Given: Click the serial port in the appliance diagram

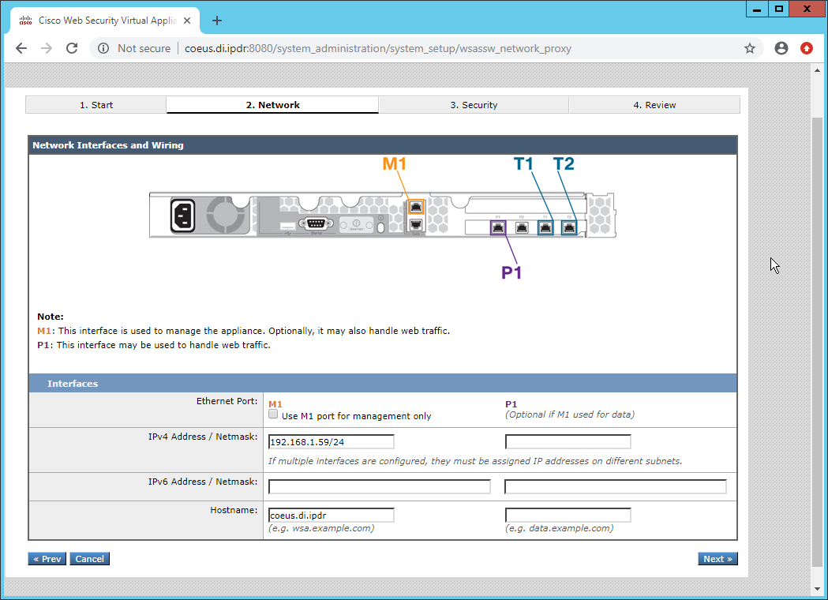Looking at the screenshot, I should pos(316,223).
